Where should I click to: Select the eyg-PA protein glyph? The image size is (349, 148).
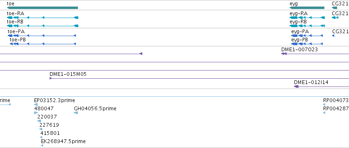tap(307, 36)
